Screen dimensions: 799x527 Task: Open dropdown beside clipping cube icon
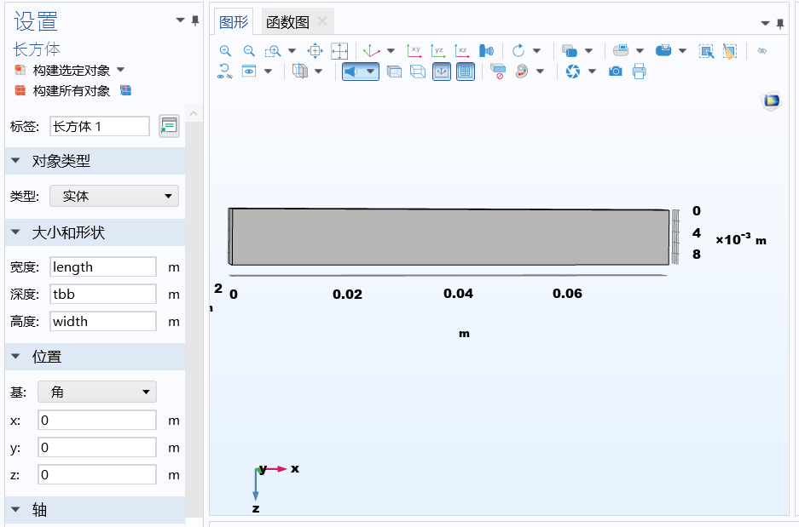[x=318, y=72]
